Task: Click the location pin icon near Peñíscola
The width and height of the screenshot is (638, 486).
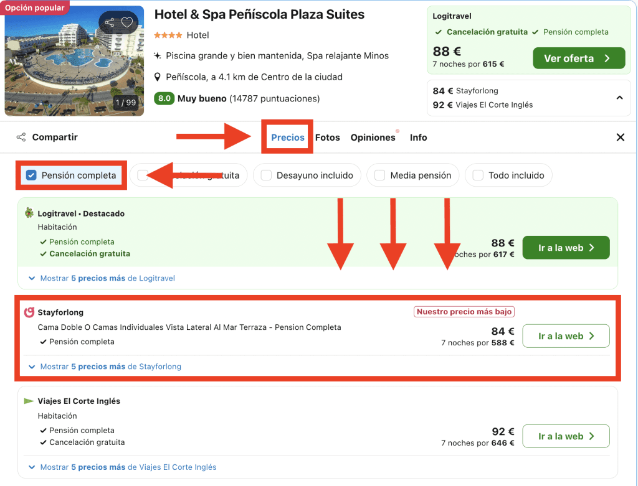Action: [x=158, y=77]
